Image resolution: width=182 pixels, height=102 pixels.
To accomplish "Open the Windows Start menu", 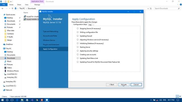I will (x=2, y=100).
